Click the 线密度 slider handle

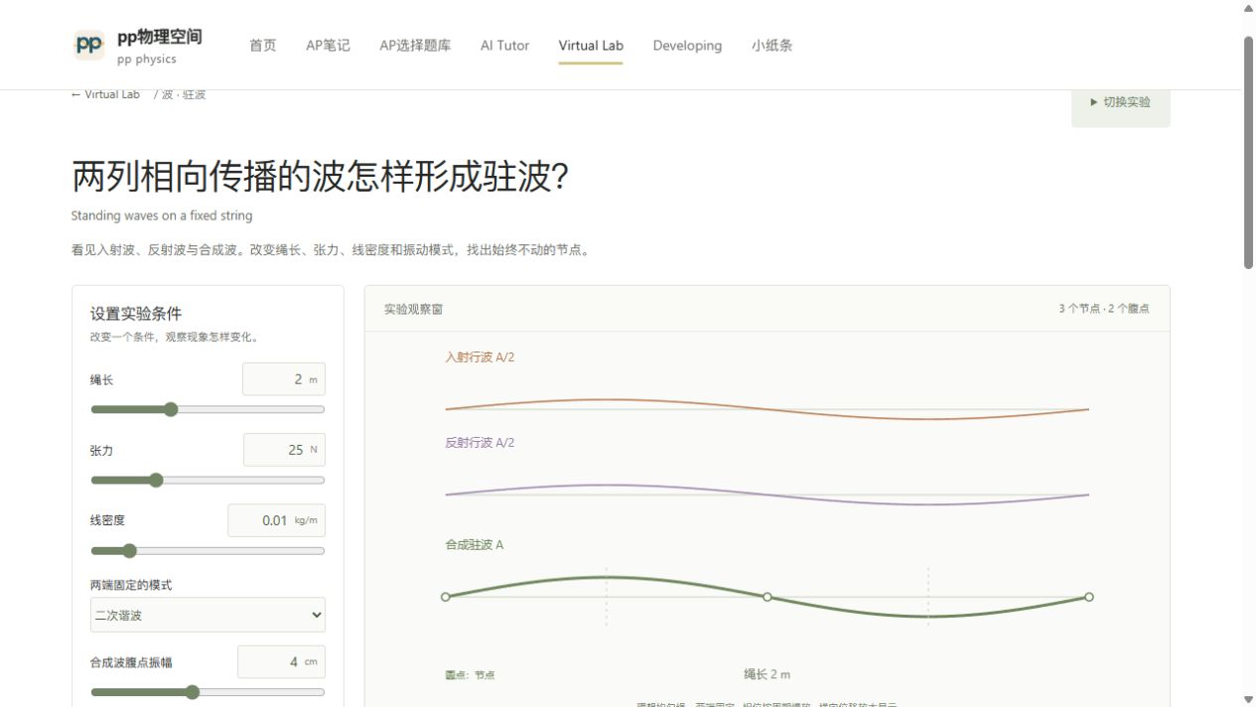tap(129, 550)
